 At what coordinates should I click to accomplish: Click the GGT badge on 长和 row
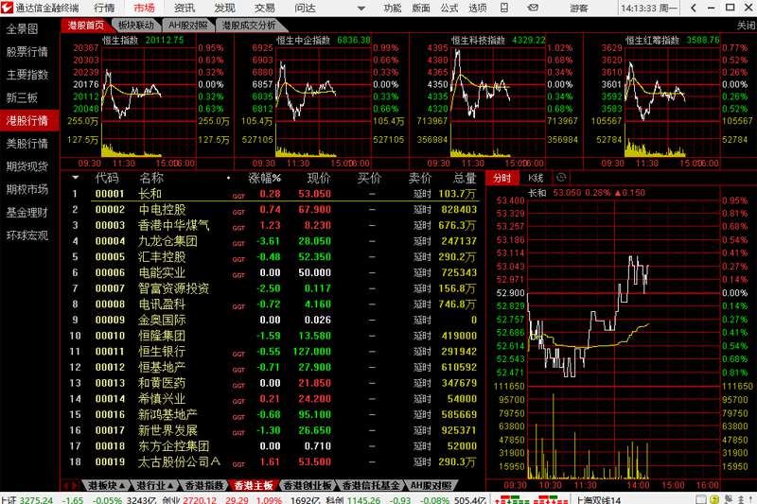click(x=238, y=197)
